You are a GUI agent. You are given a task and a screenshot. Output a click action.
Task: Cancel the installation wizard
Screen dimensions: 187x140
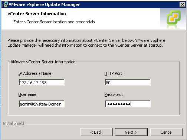coord(167,132)
